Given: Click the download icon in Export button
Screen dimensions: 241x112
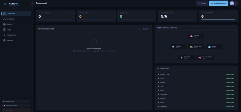Looking at the screenshot, I should (199, 3).
